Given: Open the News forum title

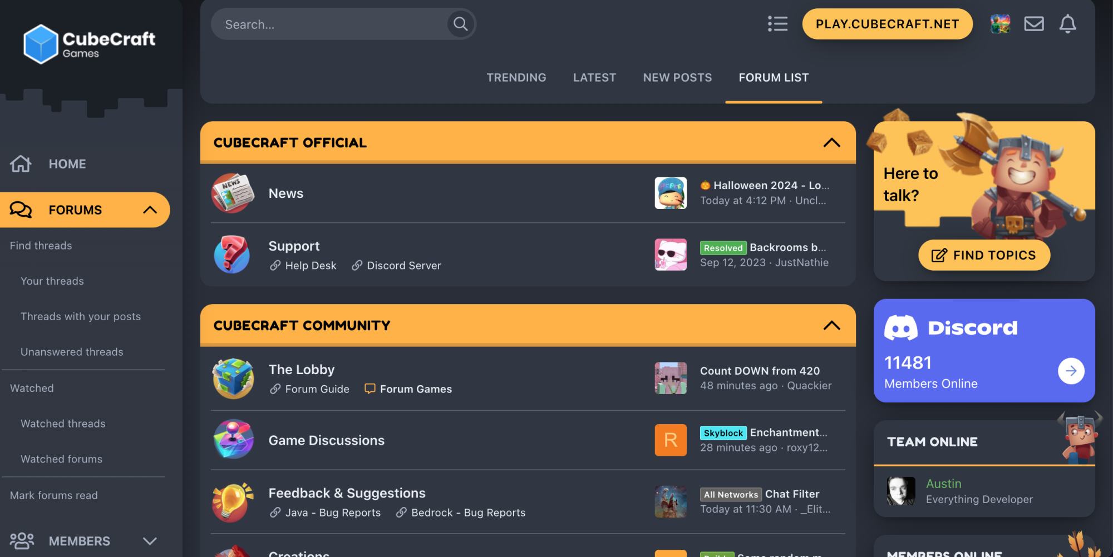Looking at the screenshot, I should pyautogui.click(x=286, y=193).
